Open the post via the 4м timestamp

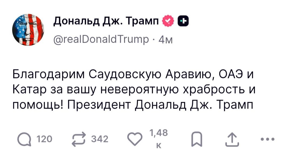coord(164,40)
